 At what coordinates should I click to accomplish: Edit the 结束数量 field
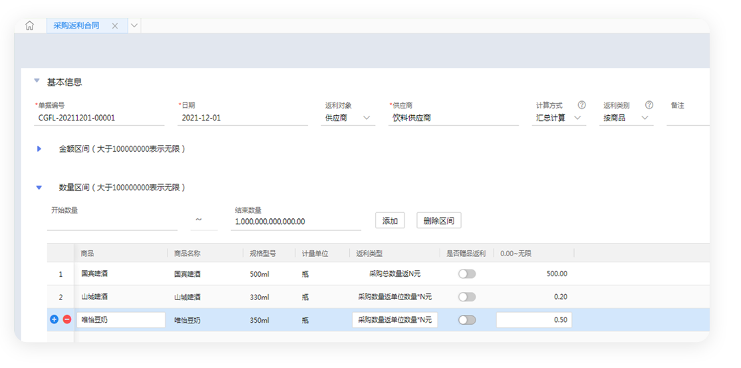tap(296, 222)
